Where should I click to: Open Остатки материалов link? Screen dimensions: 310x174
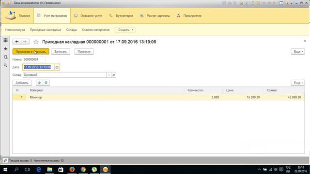(96, 30)
